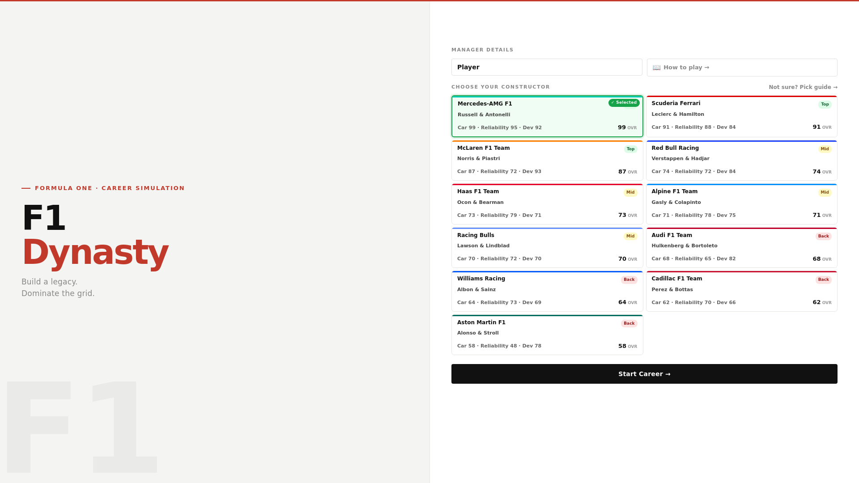Click the 71 OVR rating on Alpine
859x483 pixels.
[x=822, y=215]
